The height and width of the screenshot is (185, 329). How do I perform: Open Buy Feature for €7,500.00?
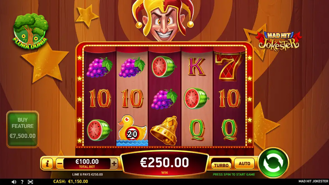(23, 129)
